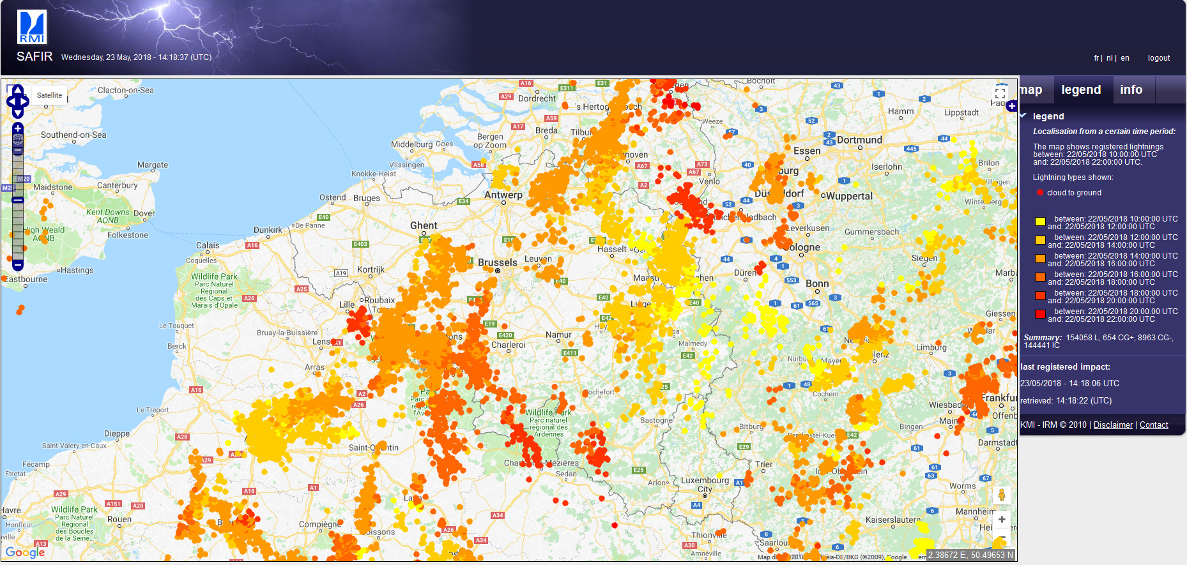Click the blue zoom-out minus at slider bottom
Screen dimensions: 1187x565
click(18, 264)
